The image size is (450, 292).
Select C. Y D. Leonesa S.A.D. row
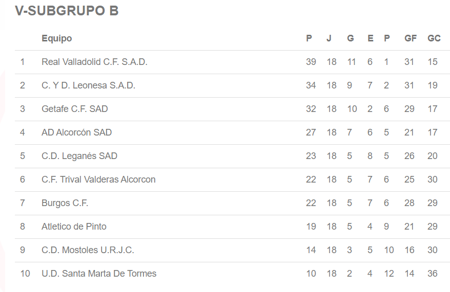[88, 85]
